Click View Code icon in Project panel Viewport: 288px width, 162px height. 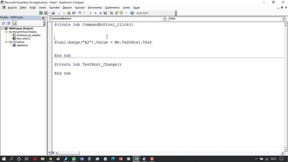pyautogui.click(x=3, y=23)
